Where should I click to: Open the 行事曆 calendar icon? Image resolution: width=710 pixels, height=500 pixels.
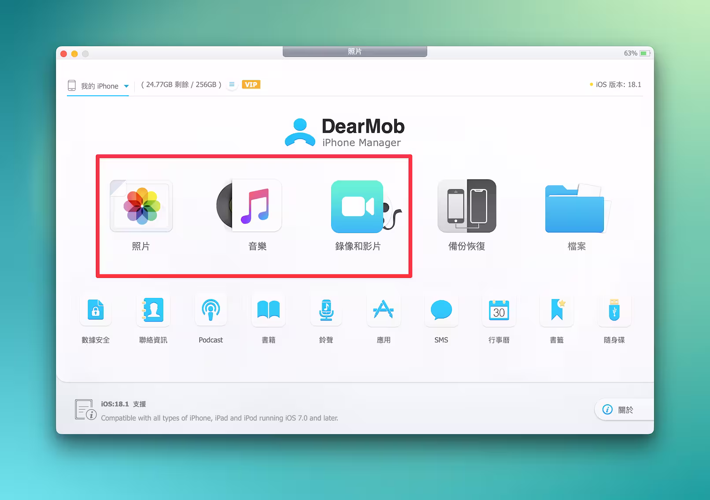click(x=499, y=310)
